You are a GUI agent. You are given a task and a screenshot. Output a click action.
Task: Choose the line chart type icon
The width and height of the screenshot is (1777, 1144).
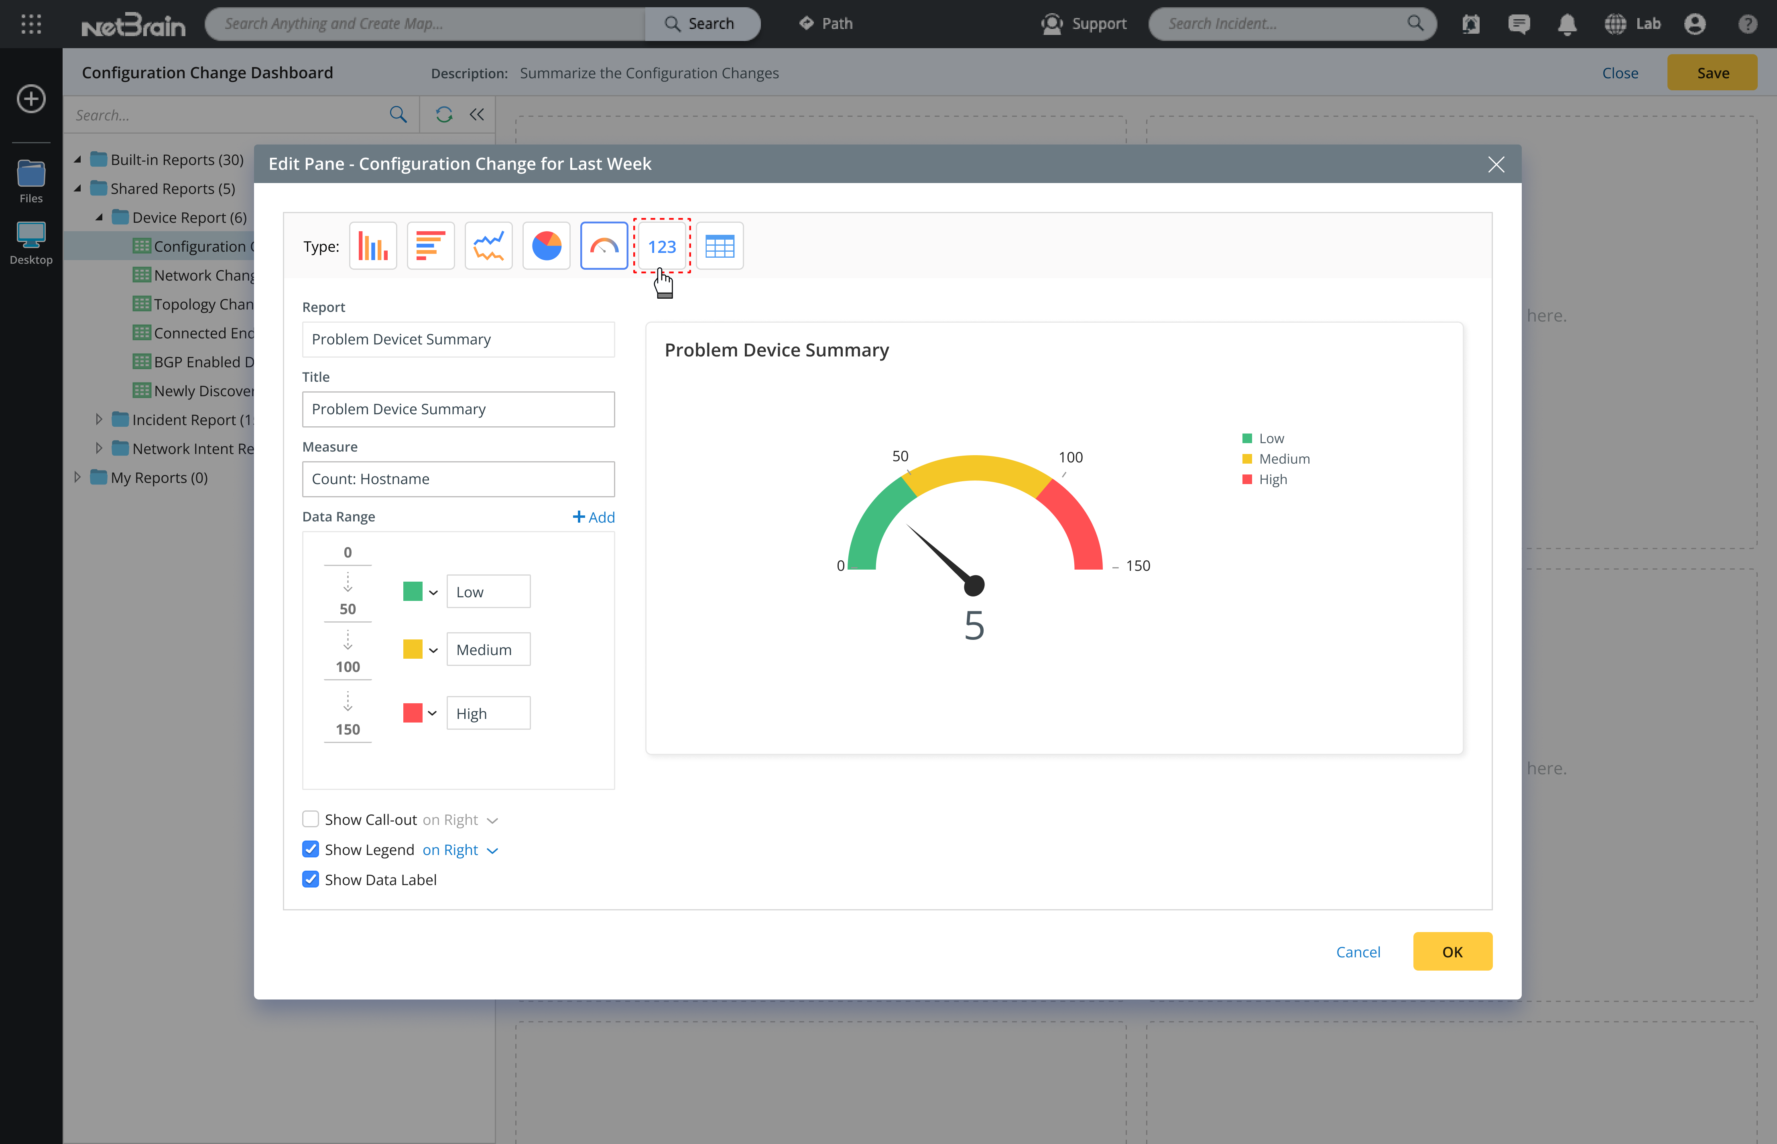[489, 246]
